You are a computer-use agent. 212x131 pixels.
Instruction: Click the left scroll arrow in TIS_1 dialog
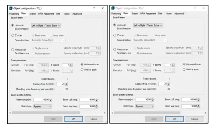click(x=10, y=112)
